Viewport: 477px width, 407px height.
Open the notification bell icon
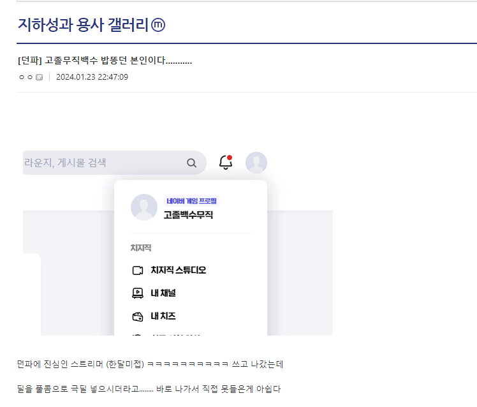pyautogui.click(x=226, y=162)
